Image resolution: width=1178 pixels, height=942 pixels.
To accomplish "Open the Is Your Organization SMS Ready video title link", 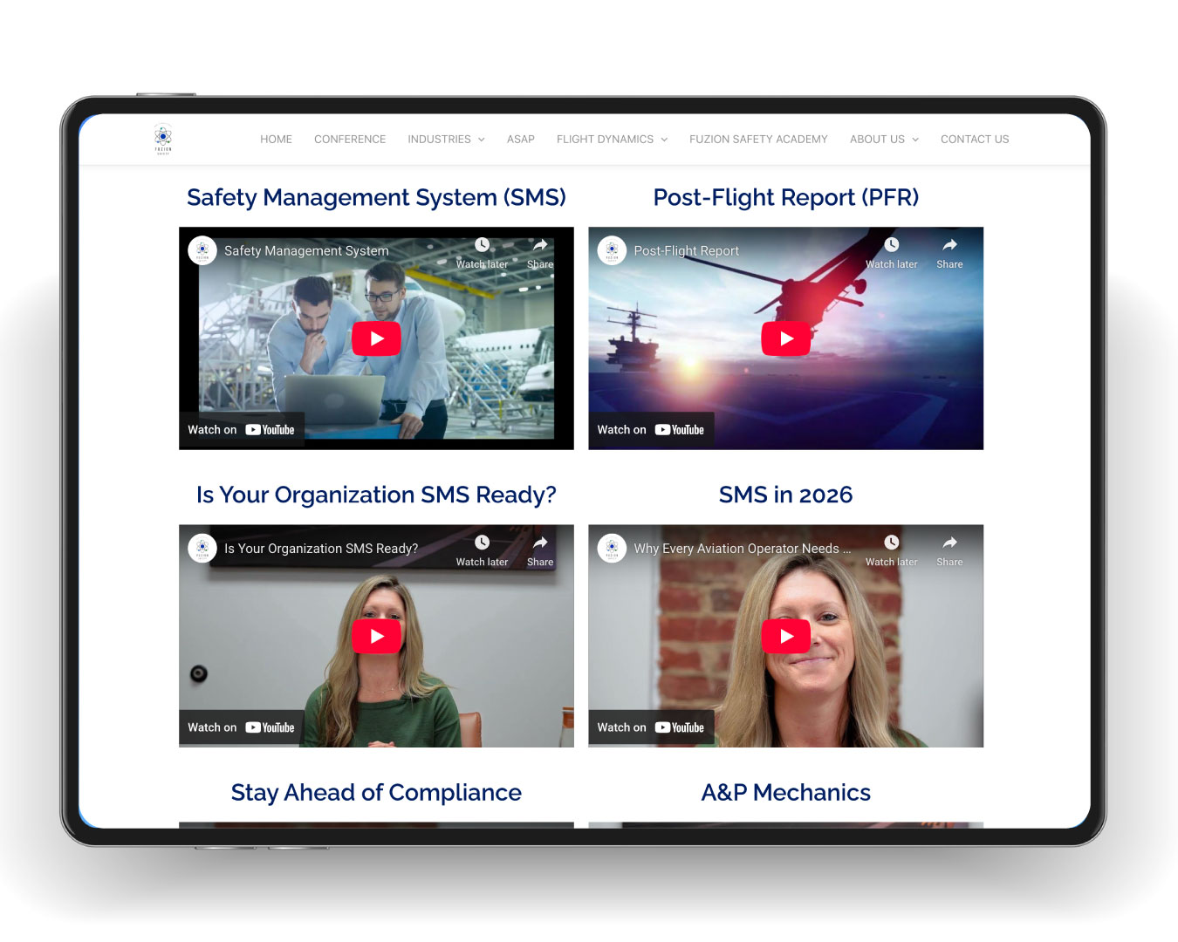I will tap(320, 549).
